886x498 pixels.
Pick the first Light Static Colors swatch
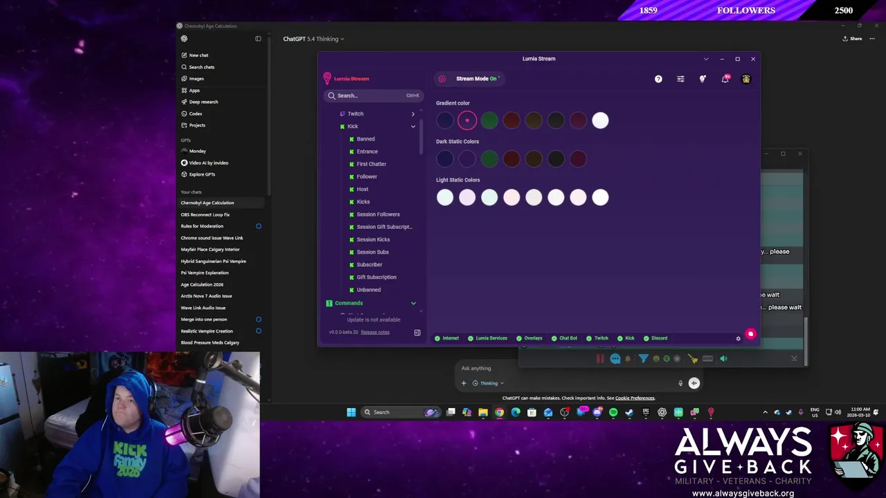[x=445, y=198]
